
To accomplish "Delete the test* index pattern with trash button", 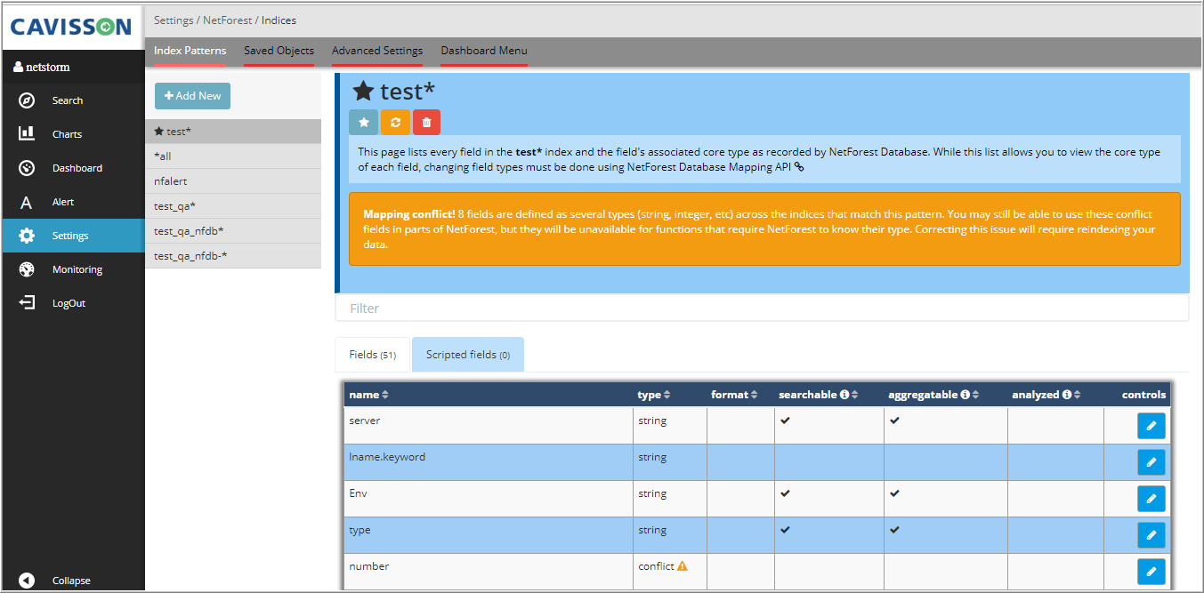I will click(x=426, y=122).
